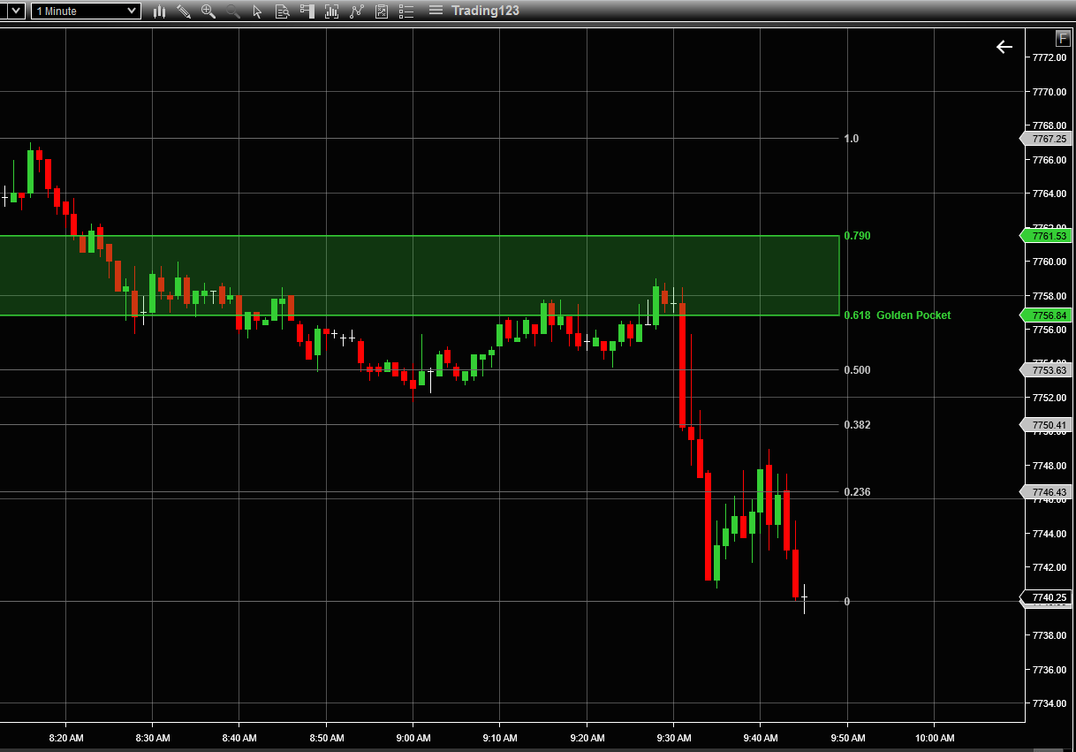Select the green 7756.84 price marker
The width and height of the screenshot is (1076, 752).
click(x=1046, y=315)
